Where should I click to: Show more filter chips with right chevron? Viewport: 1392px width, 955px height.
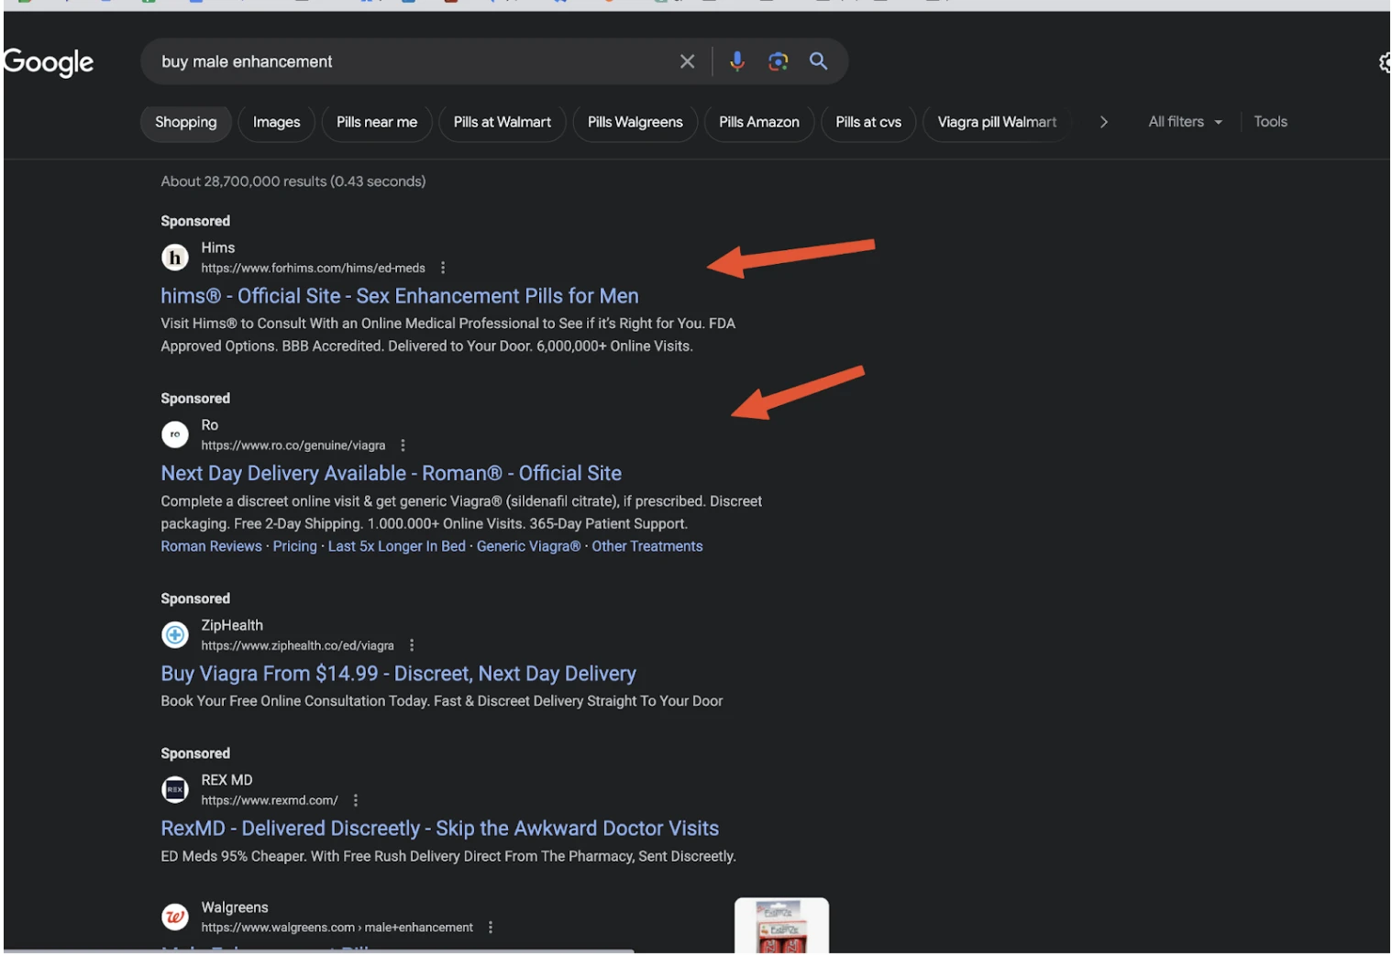coord(1103,122)
